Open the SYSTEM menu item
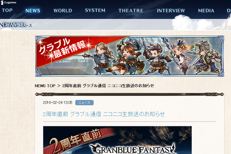Screen dimensions: 231x154 point(95,10)
